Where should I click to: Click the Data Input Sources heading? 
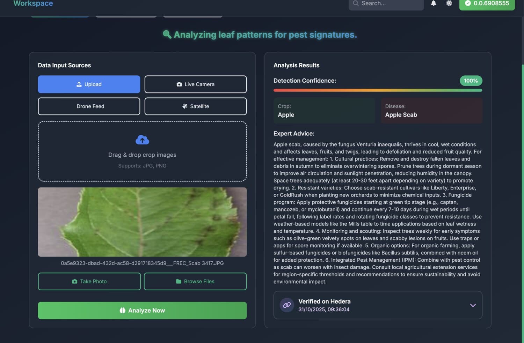click(64, 65)
